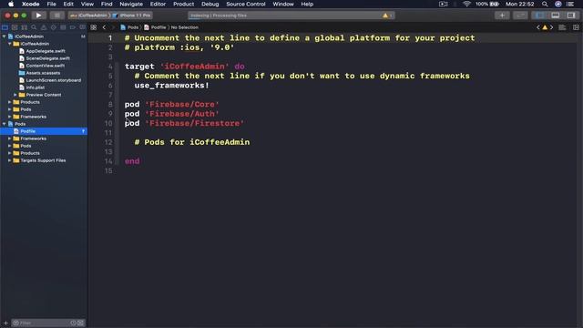Screen dimensions: 583x328
Task: Expand Frameworks folder under Pods project
Action: [x=10, y=138]
